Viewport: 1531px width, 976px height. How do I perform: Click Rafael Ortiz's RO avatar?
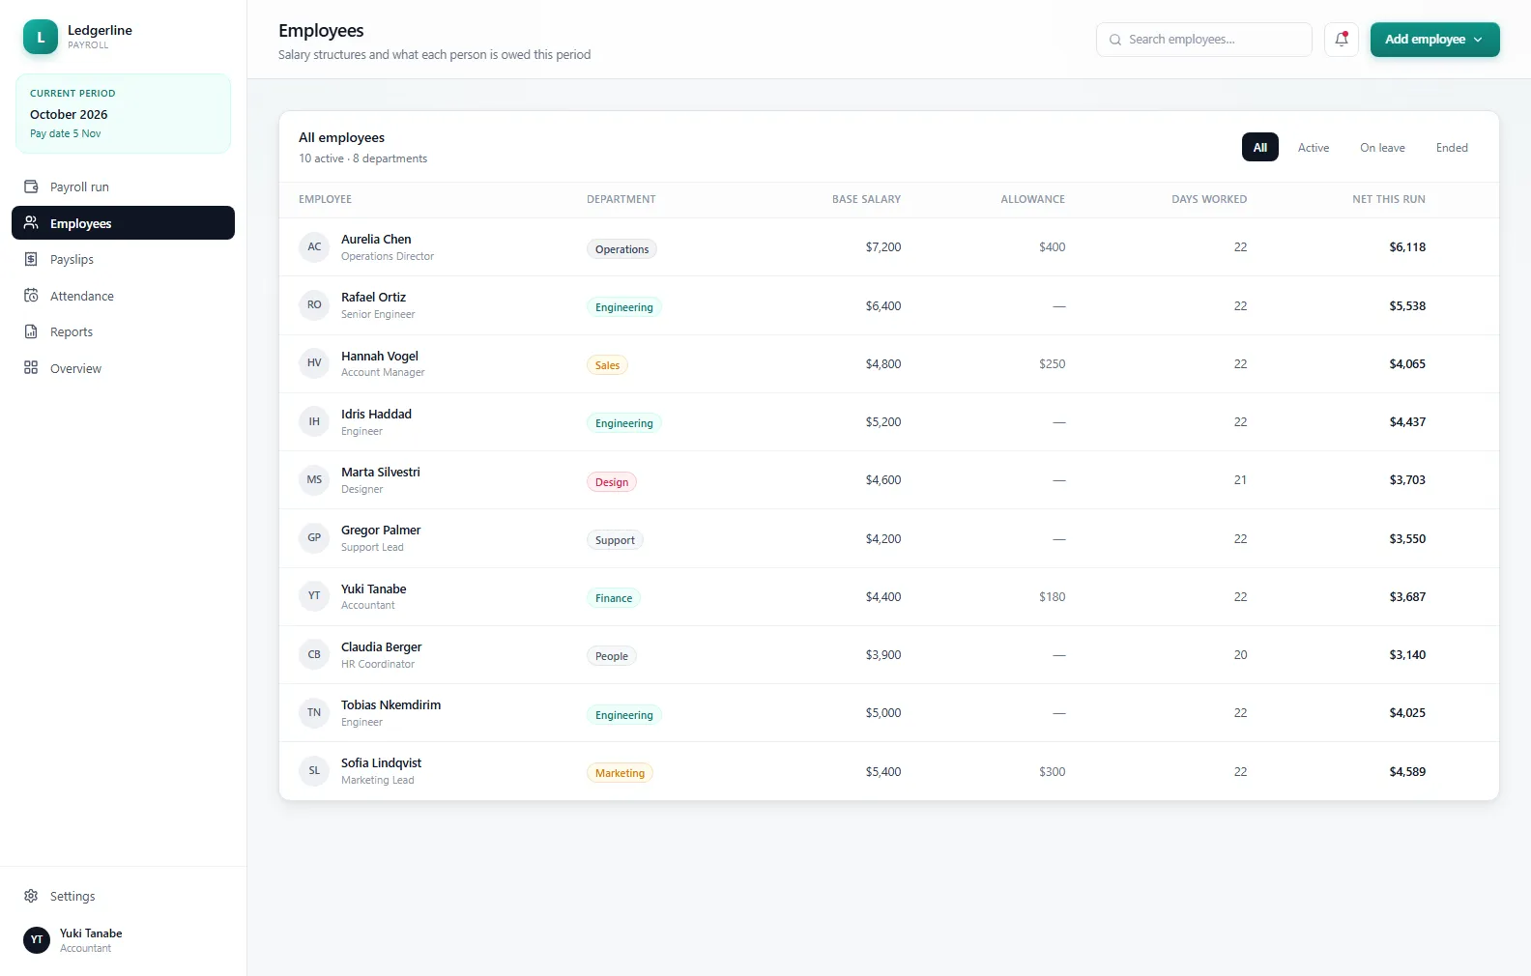coord(314,305)
